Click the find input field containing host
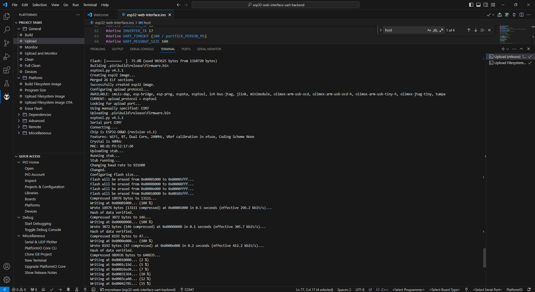Image resolution: width=535 pixels, height=292 pixels. click(x=404, y=30)
